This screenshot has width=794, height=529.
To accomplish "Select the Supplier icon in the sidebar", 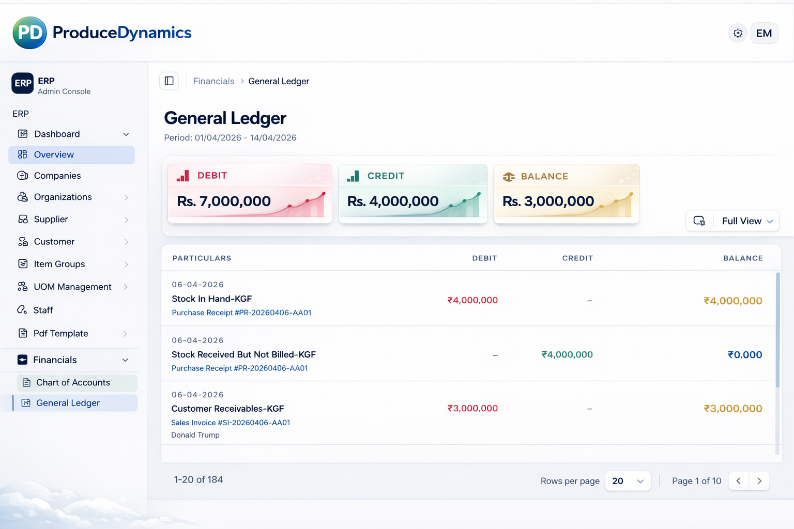I will coord(23,219).
